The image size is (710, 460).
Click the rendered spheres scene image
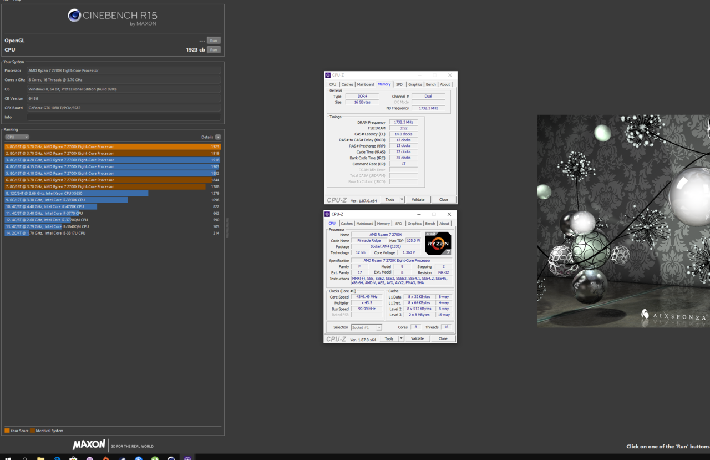point(623,221)
